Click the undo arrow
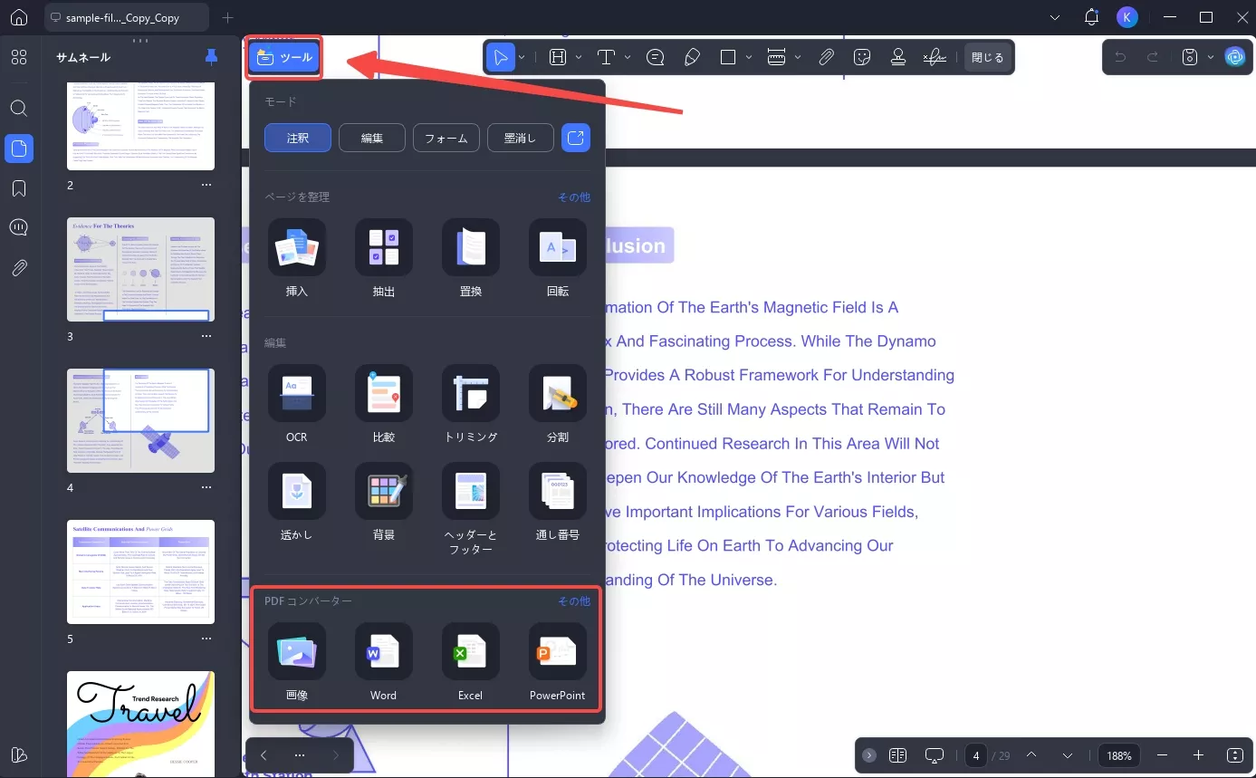 tap(1120, 57)
